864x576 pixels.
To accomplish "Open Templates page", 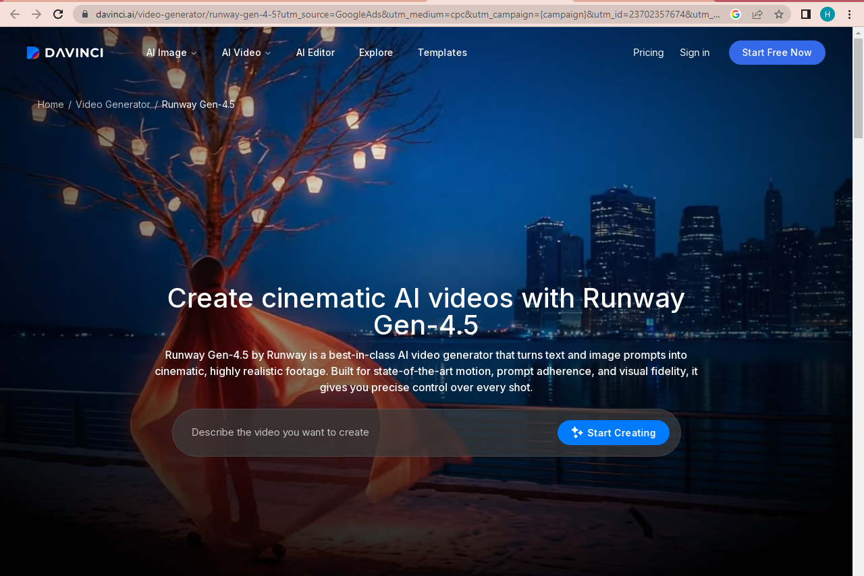I will coord(442,53).
